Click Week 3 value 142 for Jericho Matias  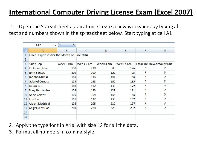pyautogui.click(x=106, y=77)
